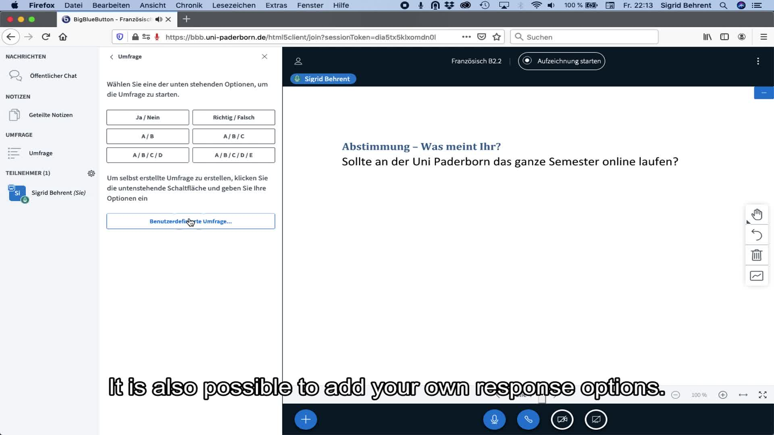Delete all annotations with trash icon
Image resolution: width=774 pixels, height=435 pixels.
click(757, 255)
